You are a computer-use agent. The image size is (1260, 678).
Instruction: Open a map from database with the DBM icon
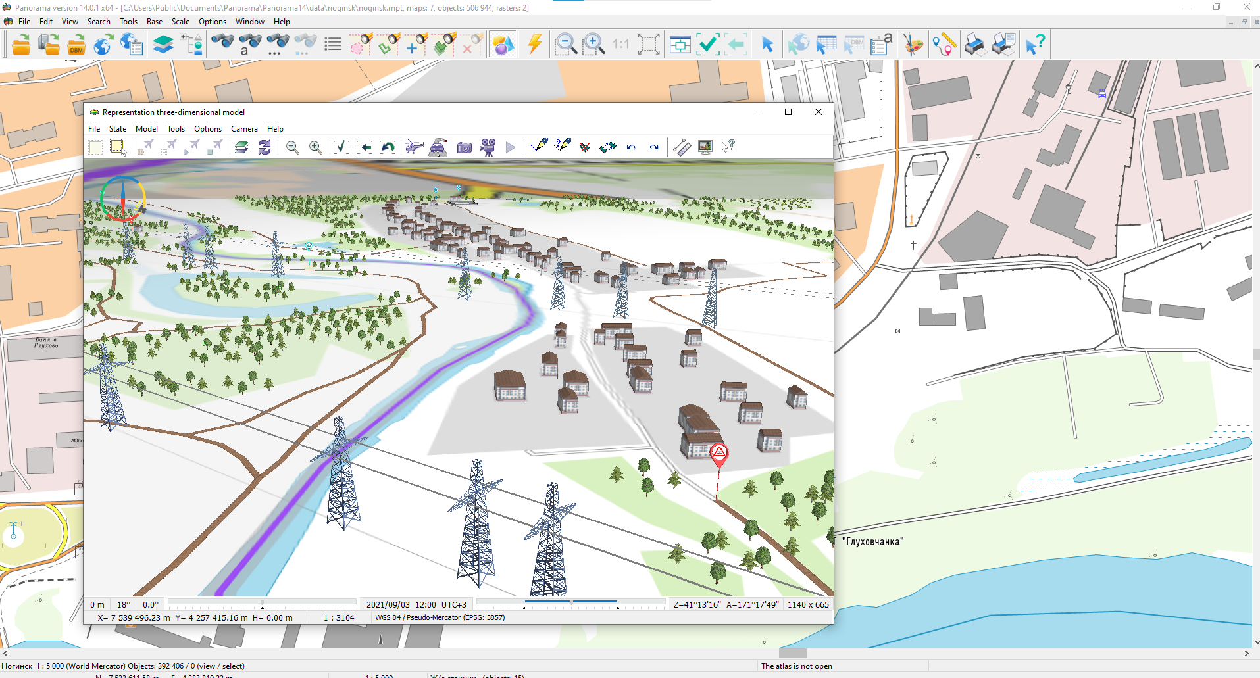pos(76,45)
